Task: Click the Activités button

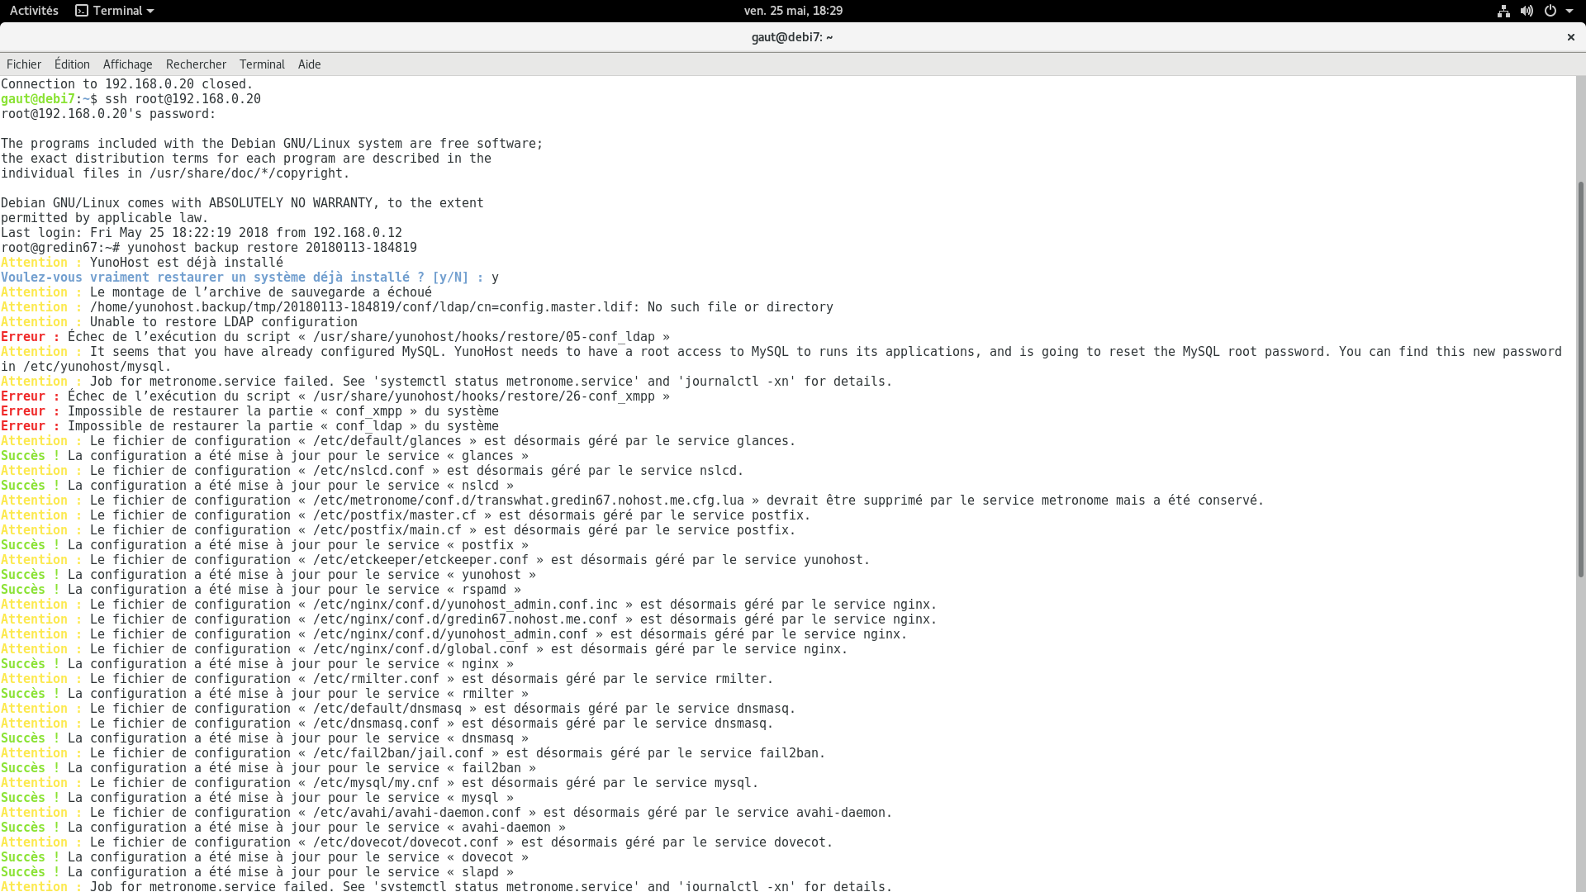Action: coord(34,11)
